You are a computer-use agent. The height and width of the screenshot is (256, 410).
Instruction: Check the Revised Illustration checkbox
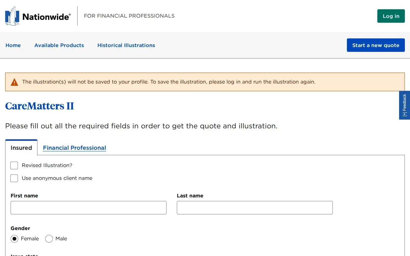(x=14, y=165)
